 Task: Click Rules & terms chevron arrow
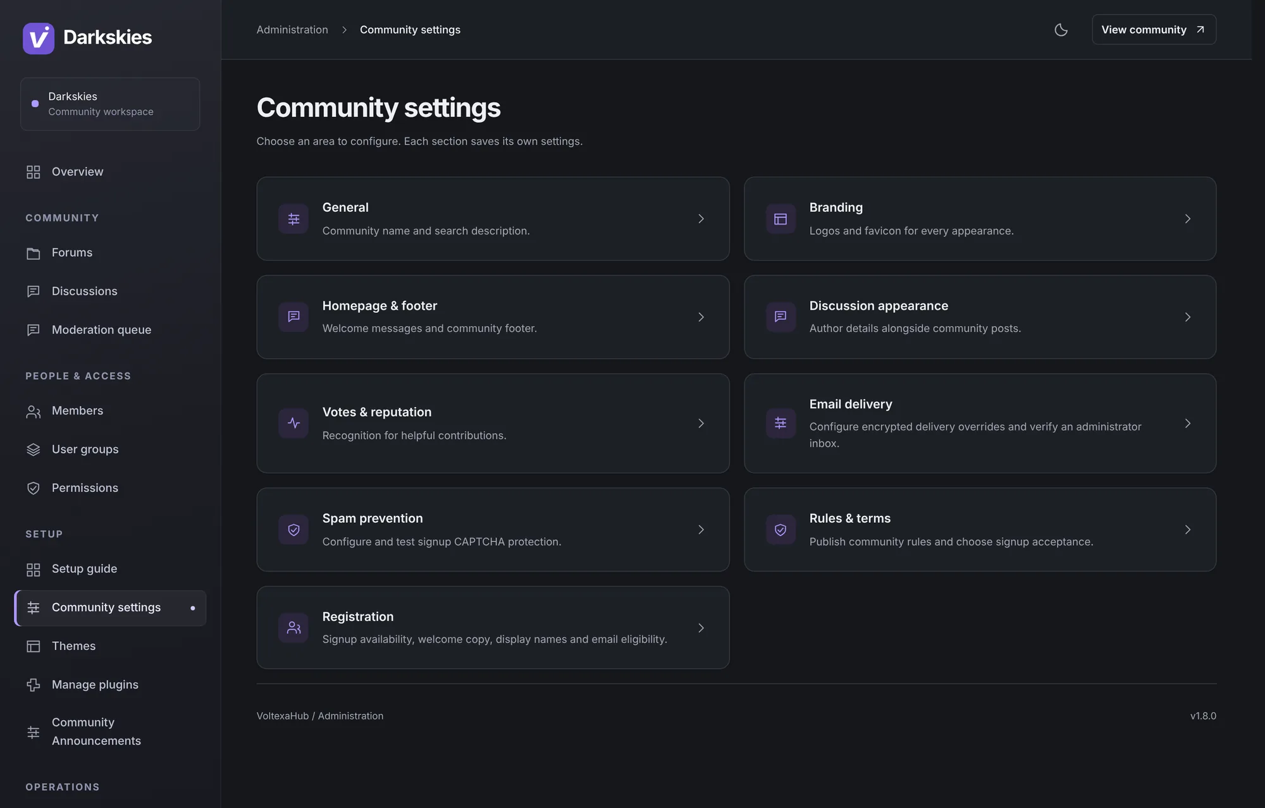[x=1188, y=530]
